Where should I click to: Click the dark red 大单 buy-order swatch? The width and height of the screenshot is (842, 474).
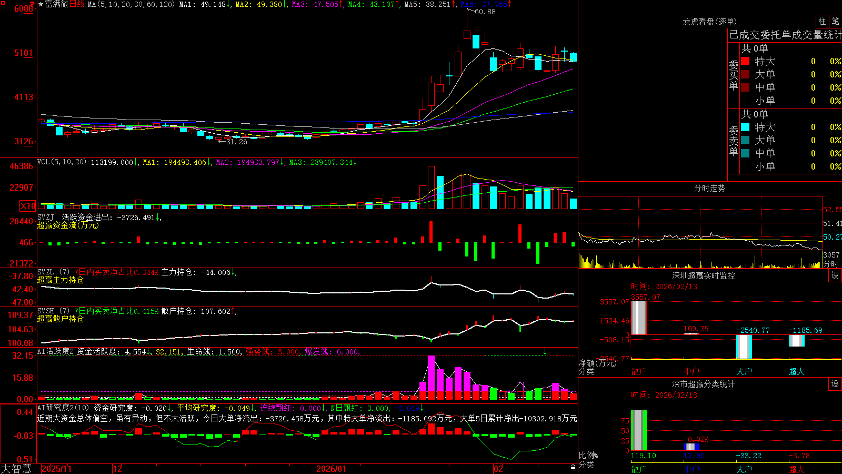[745, 74]
